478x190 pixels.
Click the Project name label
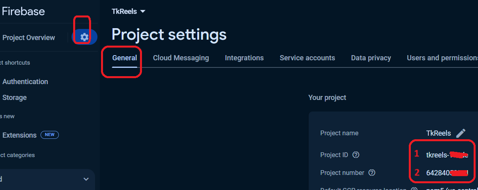(339, 133)
